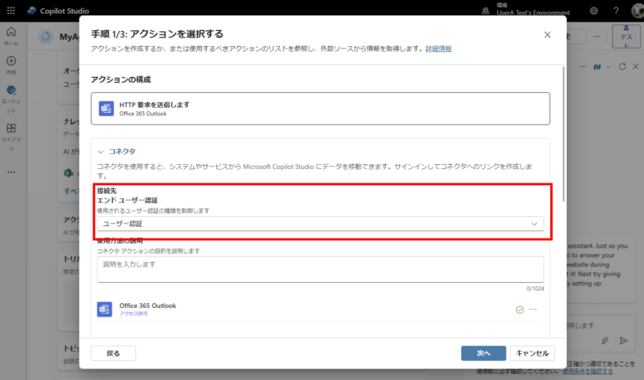Click the send arrow icon in chat
Image resolution: width=644 pixels, height=380 pixels.
click(x=622, y=341)
